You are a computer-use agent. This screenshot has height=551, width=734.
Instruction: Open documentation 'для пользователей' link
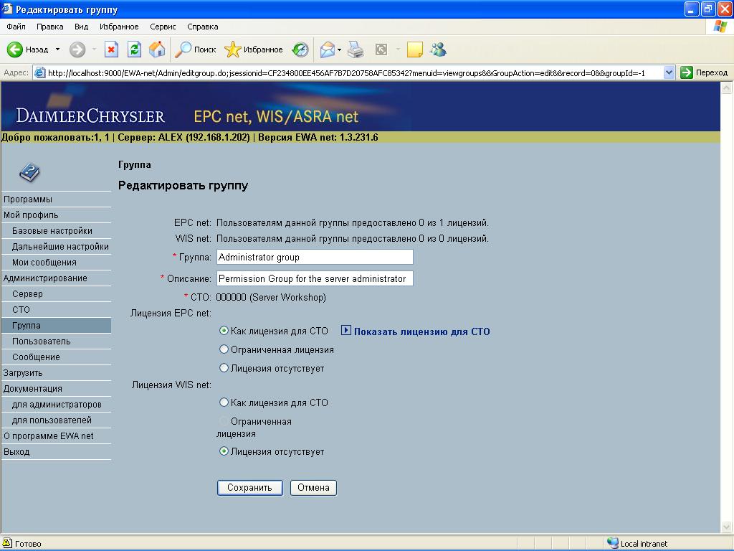(x=52, y=420)
